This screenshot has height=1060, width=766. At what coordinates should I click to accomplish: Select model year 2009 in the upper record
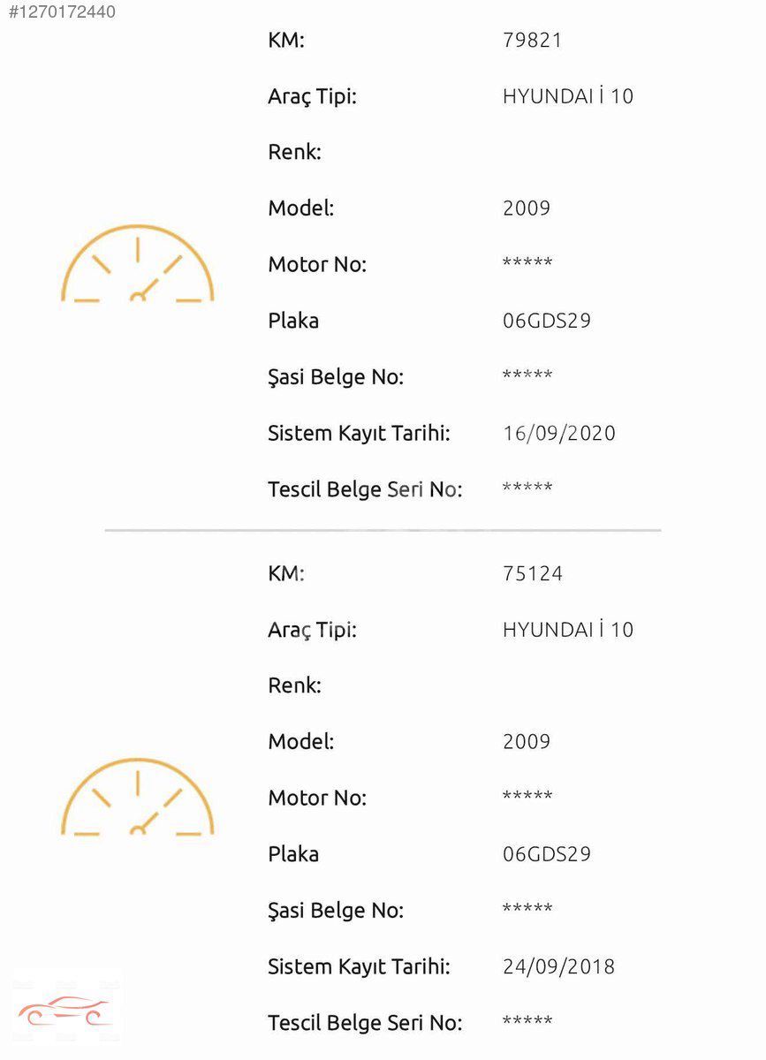[527, 208]
